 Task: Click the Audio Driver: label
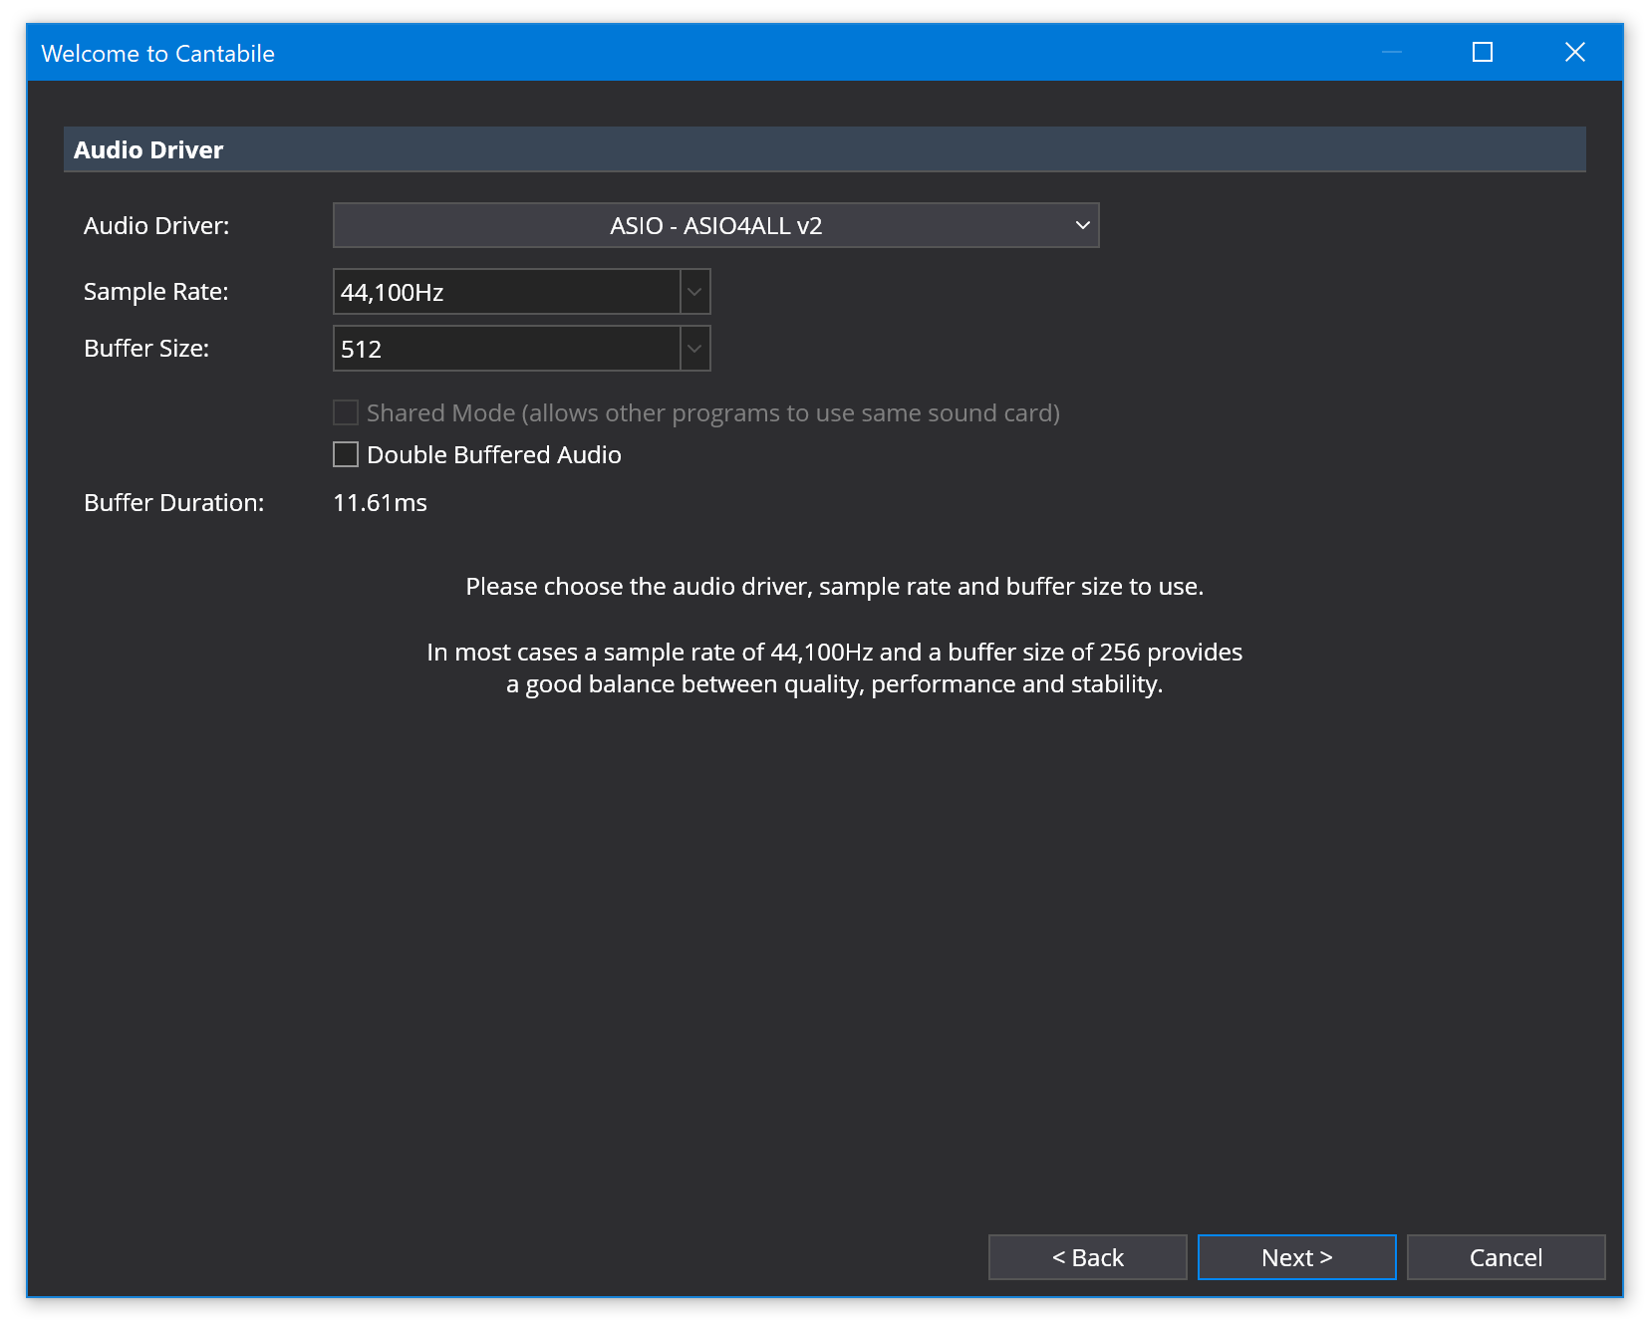(156, 226)
